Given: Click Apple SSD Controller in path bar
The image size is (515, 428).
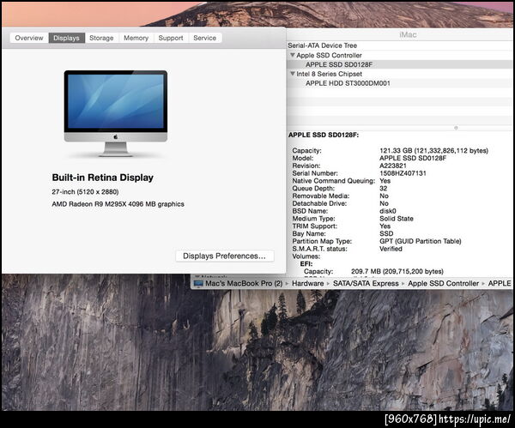Looking at the screenshot, I should 443,283.
